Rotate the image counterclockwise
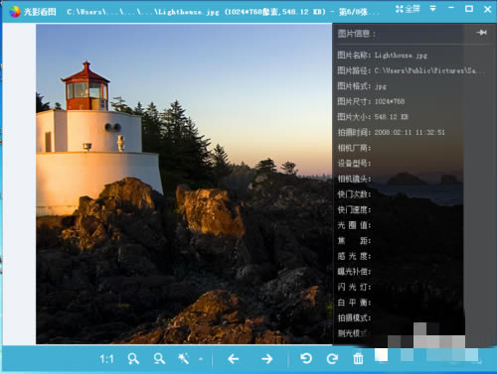Viewport: 497px width, 374px height. (306, 358)
